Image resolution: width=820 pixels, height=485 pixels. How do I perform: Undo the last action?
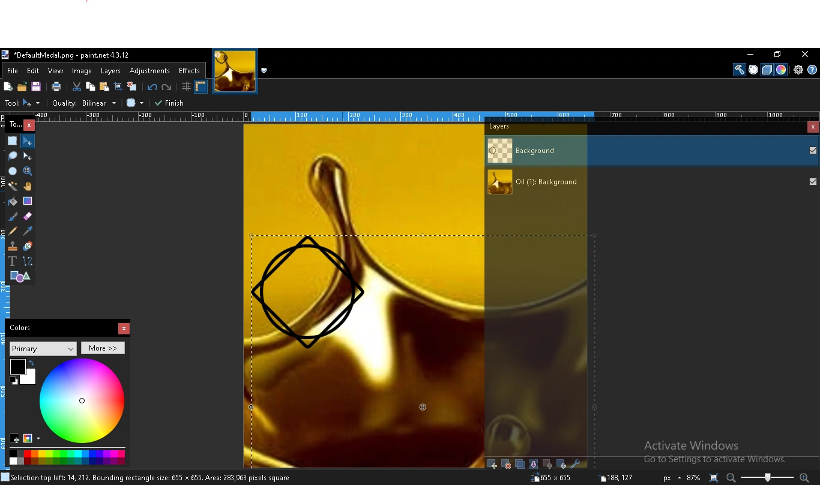pyautogui.click(x=152, y=87)
